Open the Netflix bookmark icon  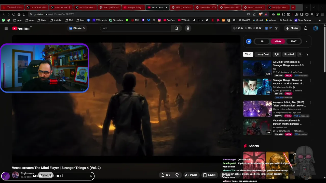pyautogui.click(x=212, y=20)
